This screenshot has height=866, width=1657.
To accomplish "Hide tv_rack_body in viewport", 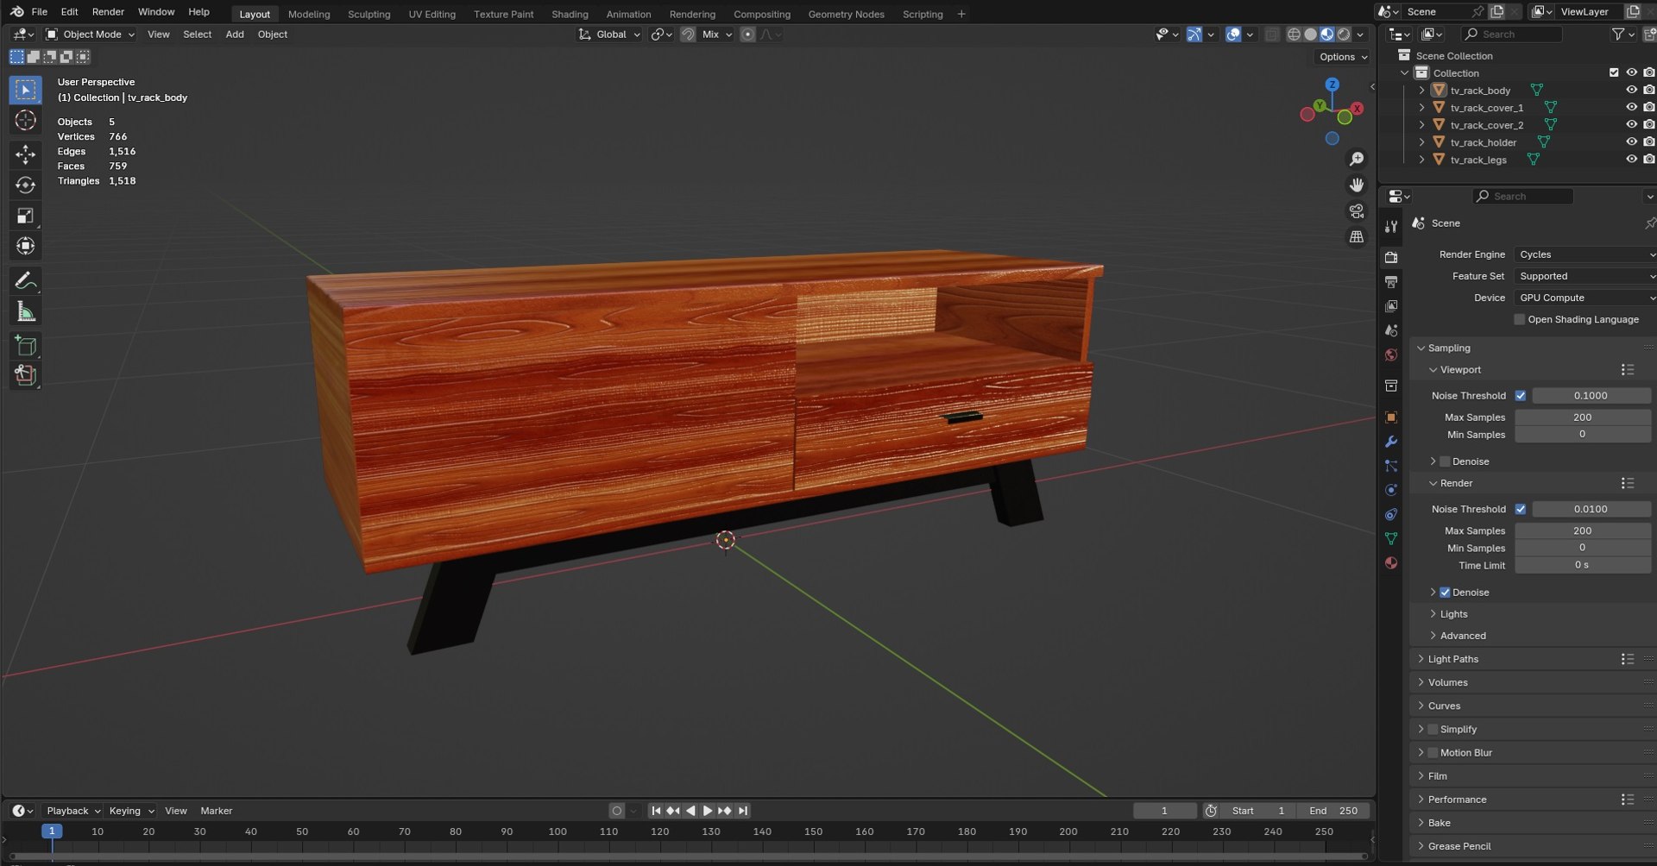I will click(x=1631, y=90).
